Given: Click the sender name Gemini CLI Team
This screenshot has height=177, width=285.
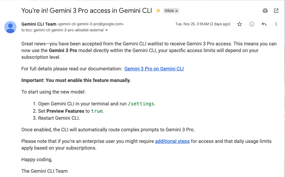Looking at the screenshot, I should (39, 24).
